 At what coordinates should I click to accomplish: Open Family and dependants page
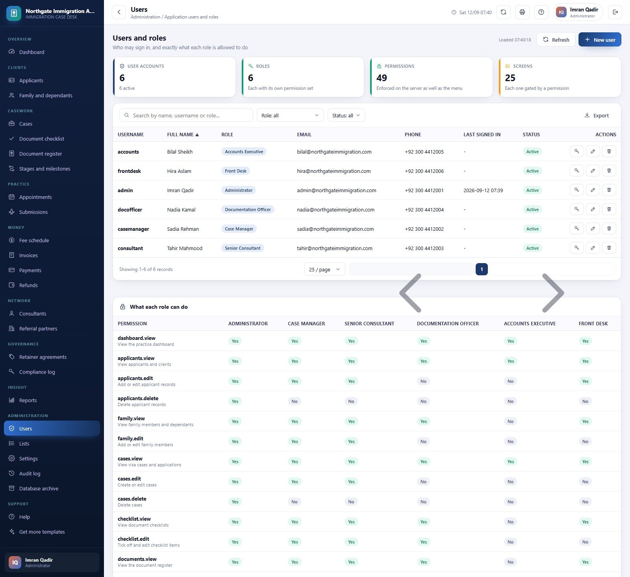[52, 95]
